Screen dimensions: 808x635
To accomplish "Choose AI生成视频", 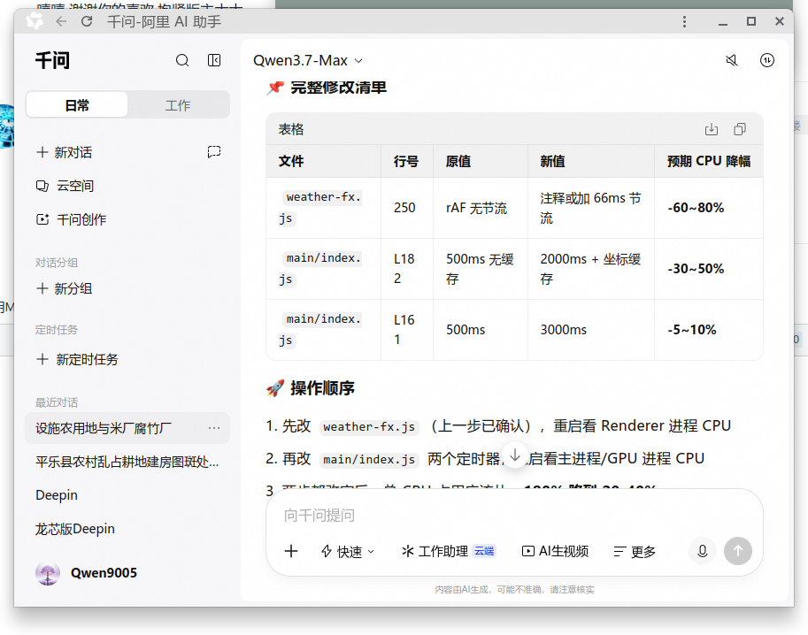I will pos(555,552).
